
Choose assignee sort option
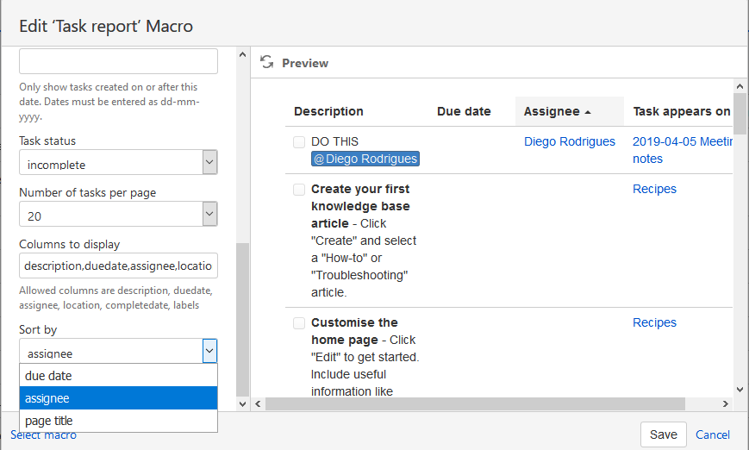[x=118, y=398]
